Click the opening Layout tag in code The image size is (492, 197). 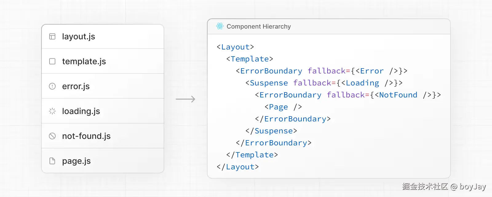pos(235,47)
